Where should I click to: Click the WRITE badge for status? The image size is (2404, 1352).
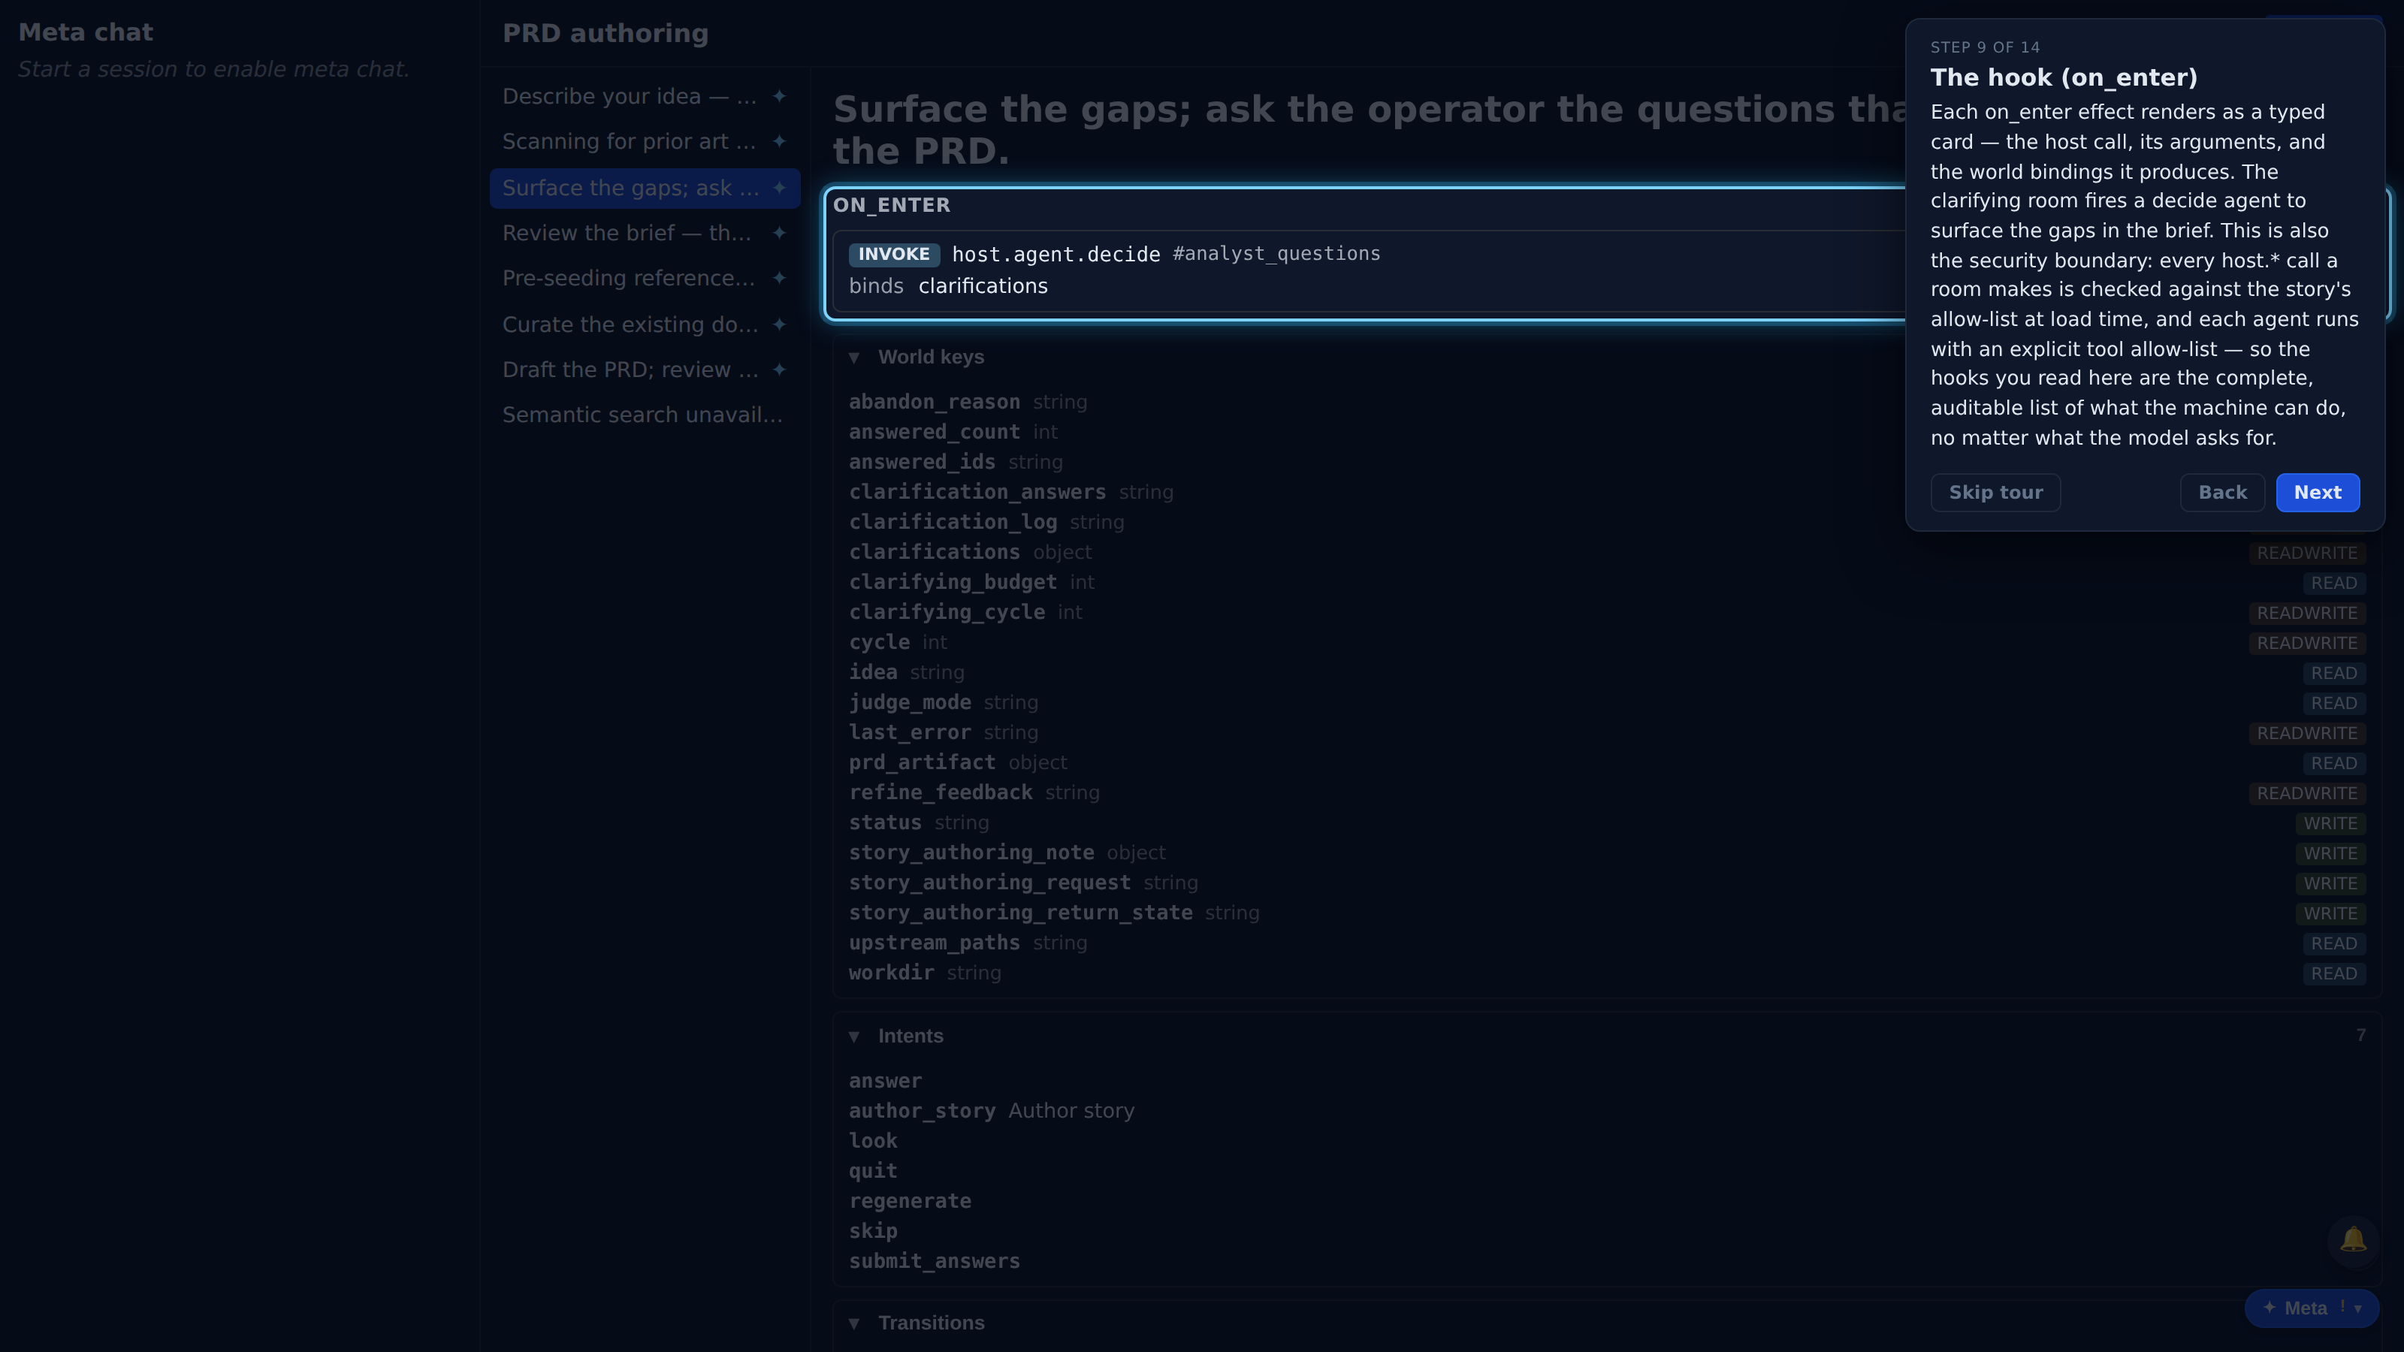pyautogui.click(x=2330, y=824)
